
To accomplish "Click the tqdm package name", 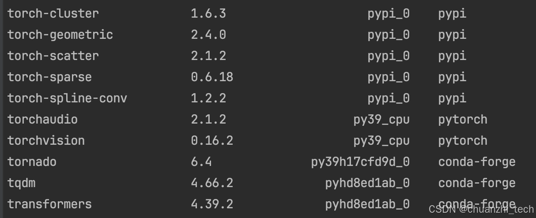I will click(21, 183).
